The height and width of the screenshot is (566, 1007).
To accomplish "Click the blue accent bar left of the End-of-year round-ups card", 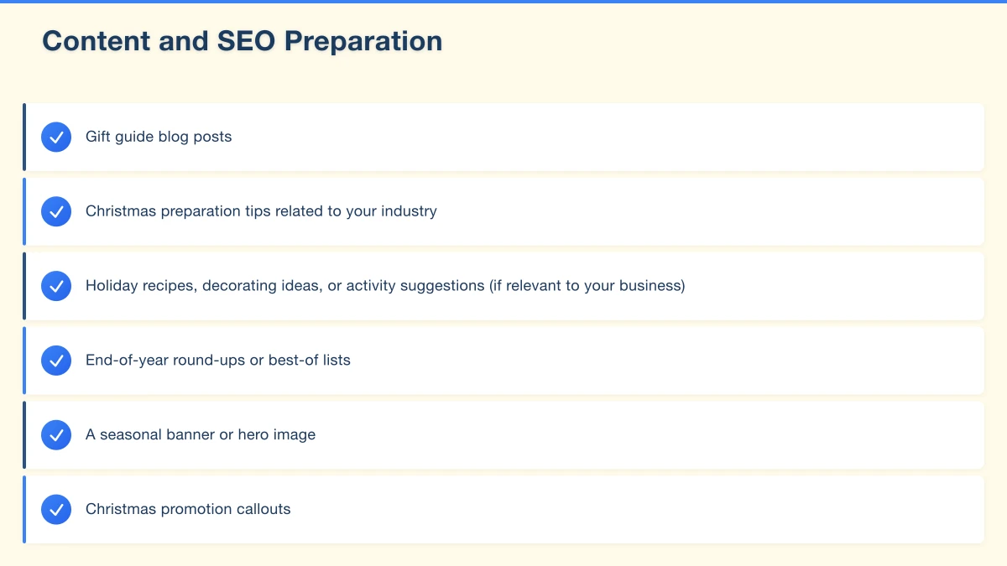I will click(24, 361).
